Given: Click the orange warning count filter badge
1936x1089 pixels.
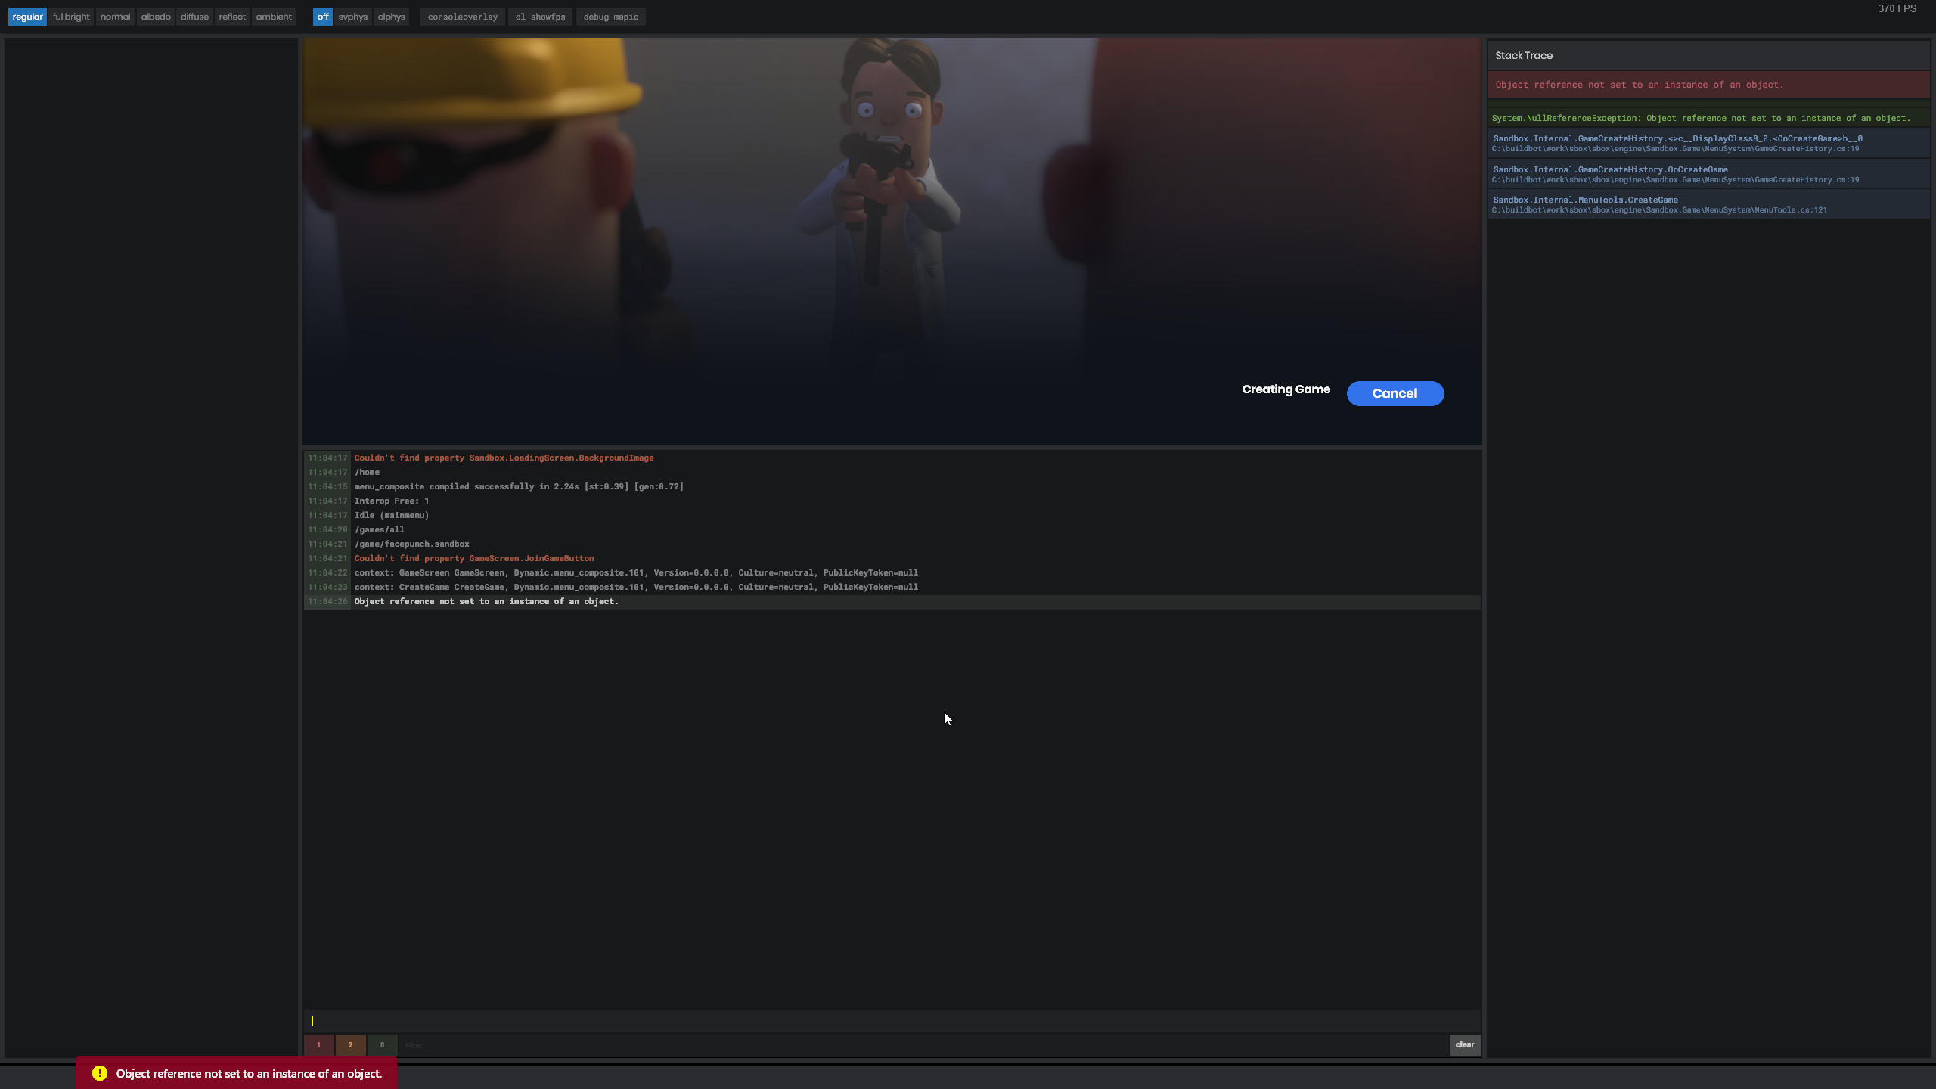Looking at the screenshot, I should [x=350, y=1044].
